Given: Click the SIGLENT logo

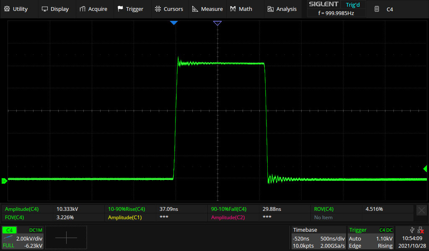Looking at the screenshot, I should coord(323,4).
